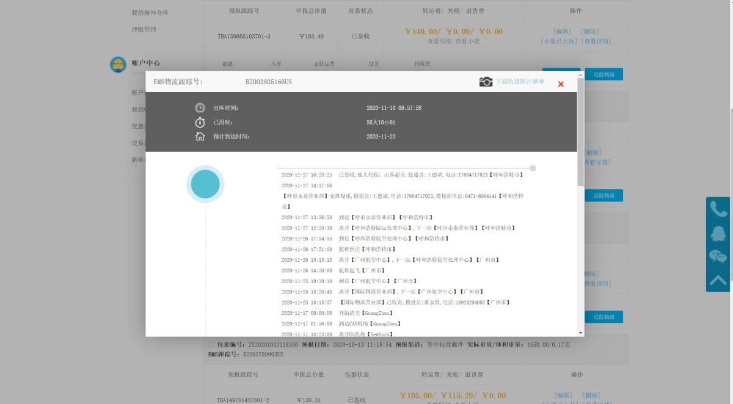Image resolution: width=733 pixels, height=404 pixels.
Task: Select the checkbox for package ZY20201013118350
Action: (x=211, y=344)
